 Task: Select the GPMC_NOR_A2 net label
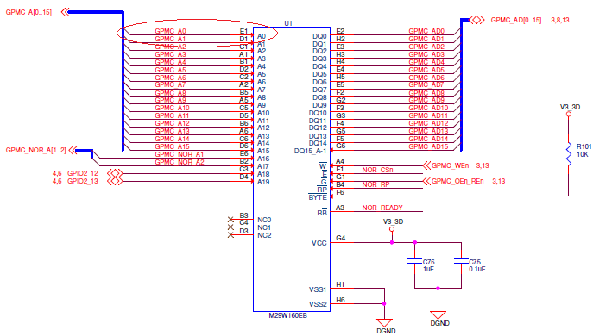[180, 162]
